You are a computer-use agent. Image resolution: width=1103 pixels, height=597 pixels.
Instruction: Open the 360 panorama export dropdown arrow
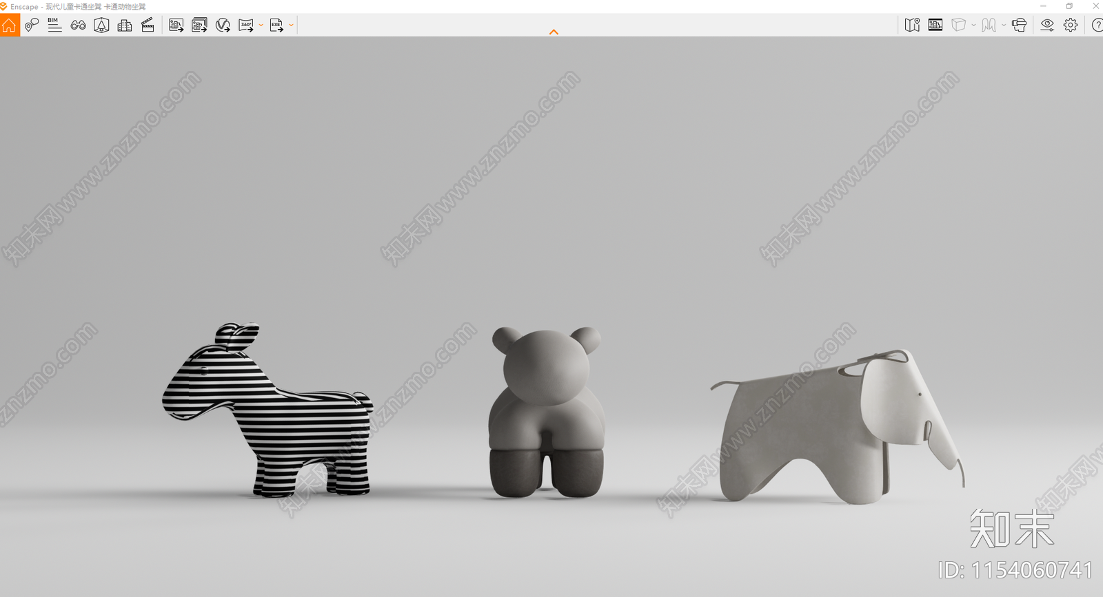click(261, 25)
